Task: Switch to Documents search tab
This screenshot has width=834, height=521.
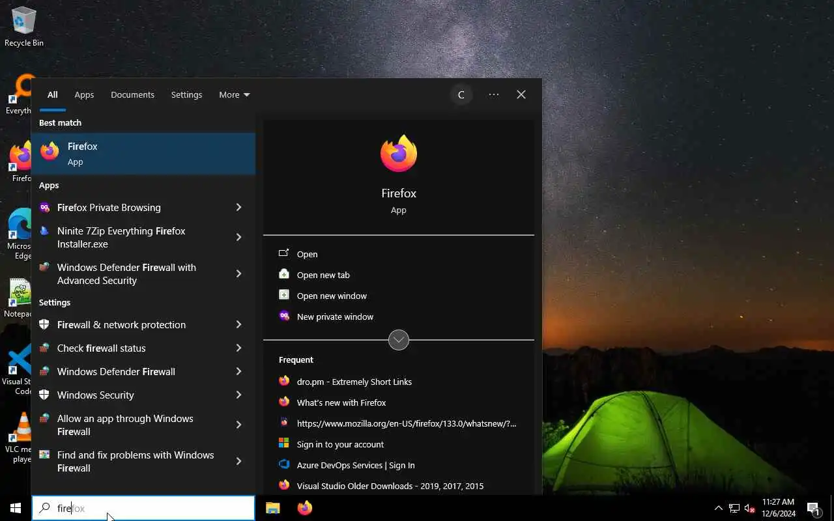Action: pyautogui.click(x=132, y=94)
